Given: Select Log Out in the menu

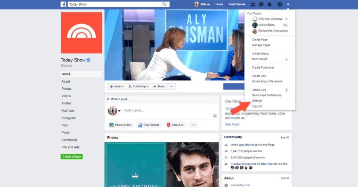Looking at the screenshot, I should coord(257,106).
